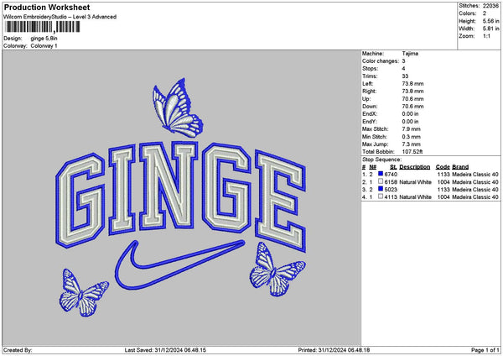The width and height of the screenshot is (503, 356).
Task: Click the 'N#' column header
Action: (x=373, y=167)
